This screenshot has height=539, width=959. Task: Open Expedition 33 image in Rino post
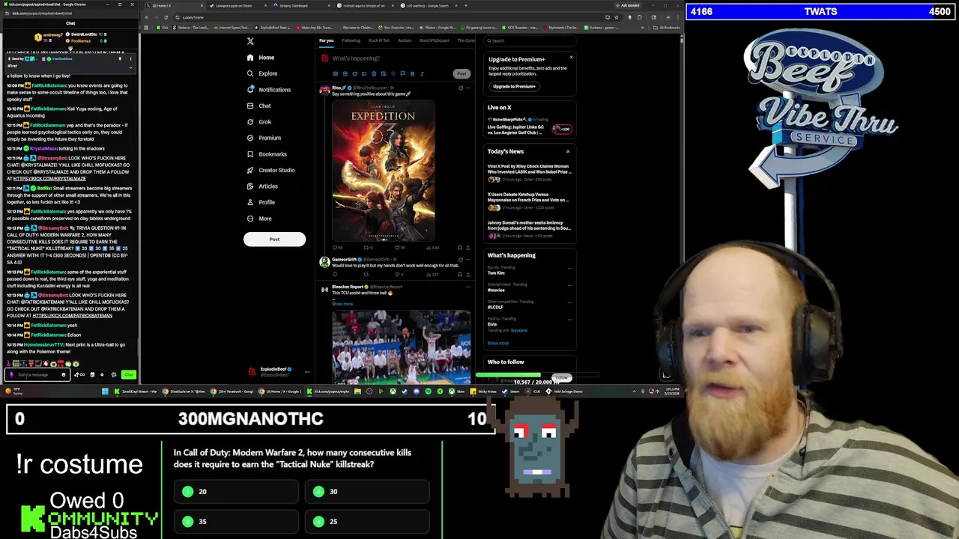point(383,171)
